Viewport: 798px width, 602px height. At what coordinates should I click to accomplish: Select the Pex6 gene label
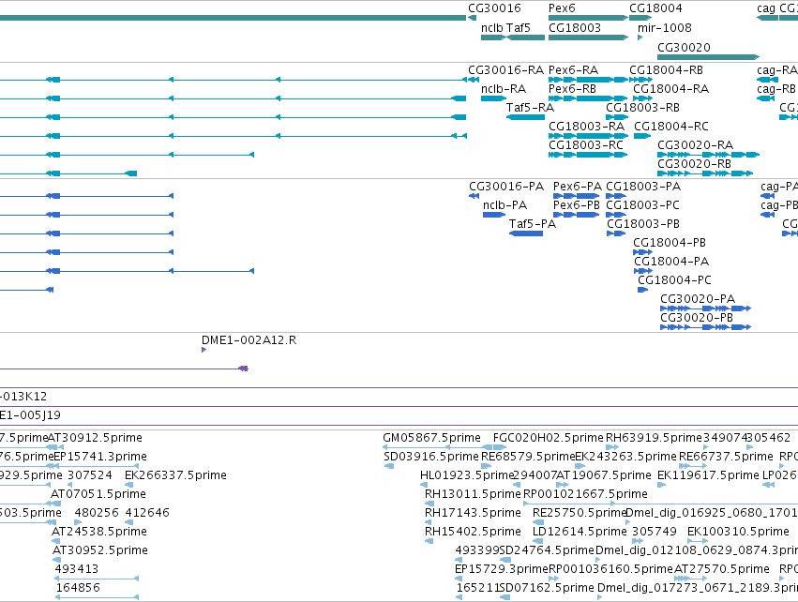click(x=562, y=8)
